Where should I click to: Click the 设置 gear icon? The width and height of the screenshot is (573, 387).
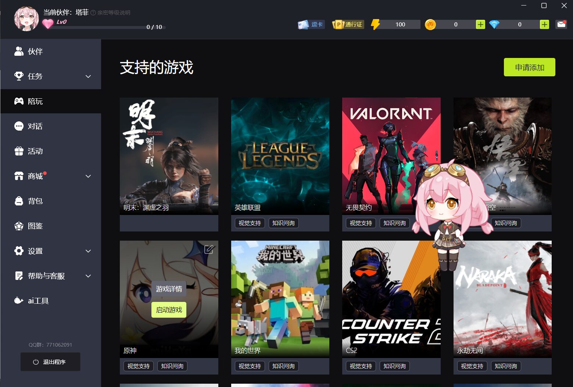click(x=19, y=251)
